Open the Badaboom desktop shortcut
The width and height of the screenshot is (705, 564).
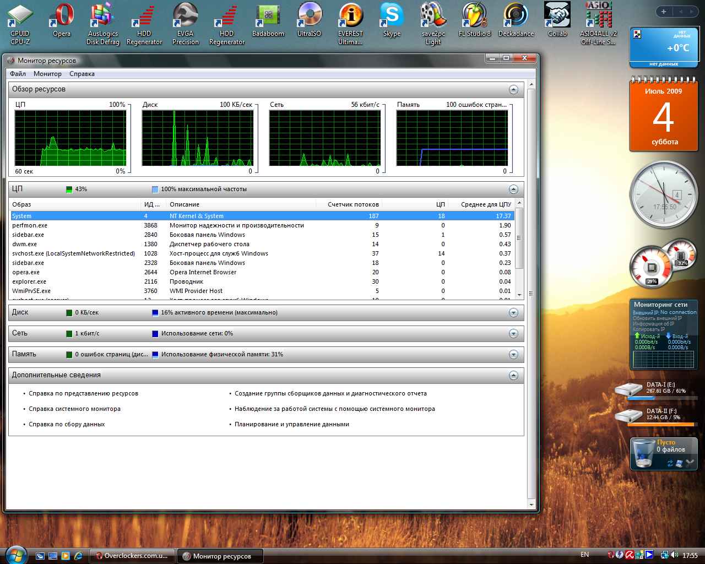click(x=268, y=20)
